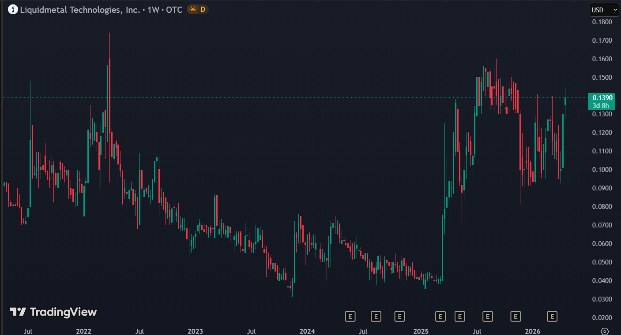Click the rightmost E earnings marker
This screenshot has width=621, height=335.
552,316
